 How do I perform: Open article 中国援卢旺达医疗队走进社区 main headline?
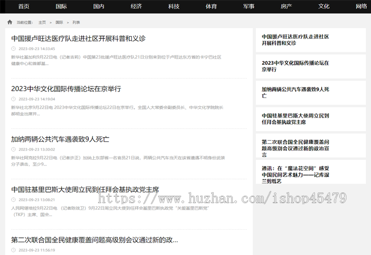click(78, 38)
